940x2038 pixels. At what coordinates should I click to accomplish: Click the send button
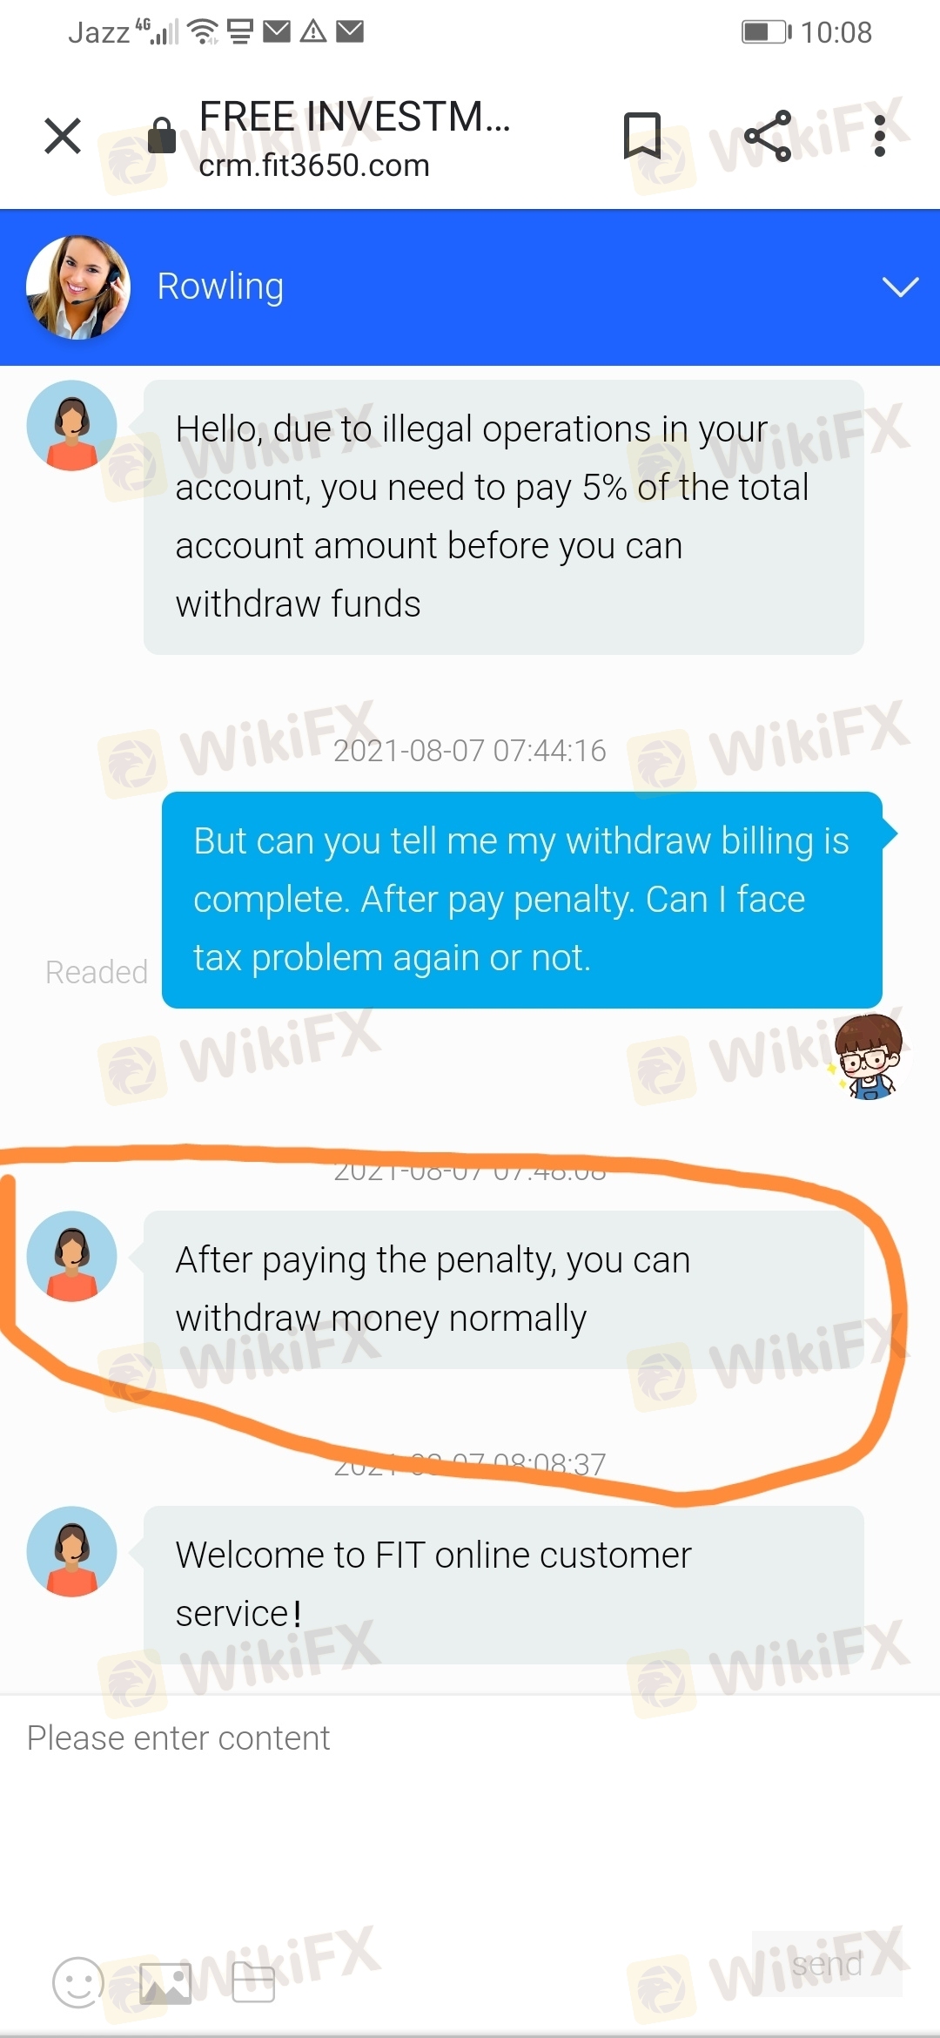827,1964
